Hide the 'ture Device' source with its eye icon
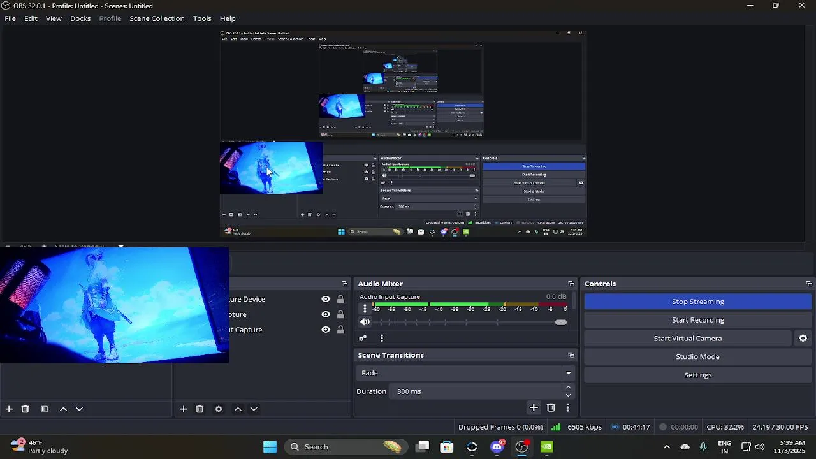This screenshot has height=459, width=816. pyautogui.click(x=326, y=299)
